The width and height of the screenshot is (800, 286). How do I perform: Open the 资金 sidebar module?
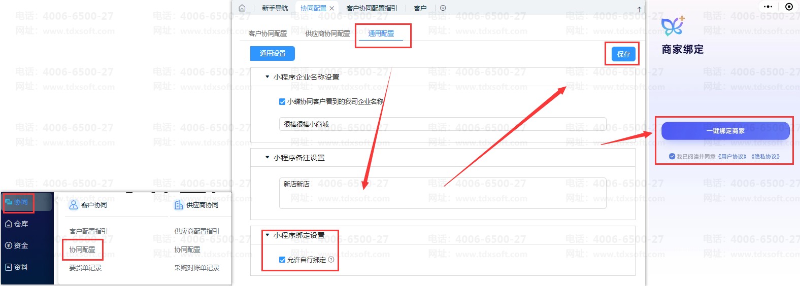[x=17, y=245]
